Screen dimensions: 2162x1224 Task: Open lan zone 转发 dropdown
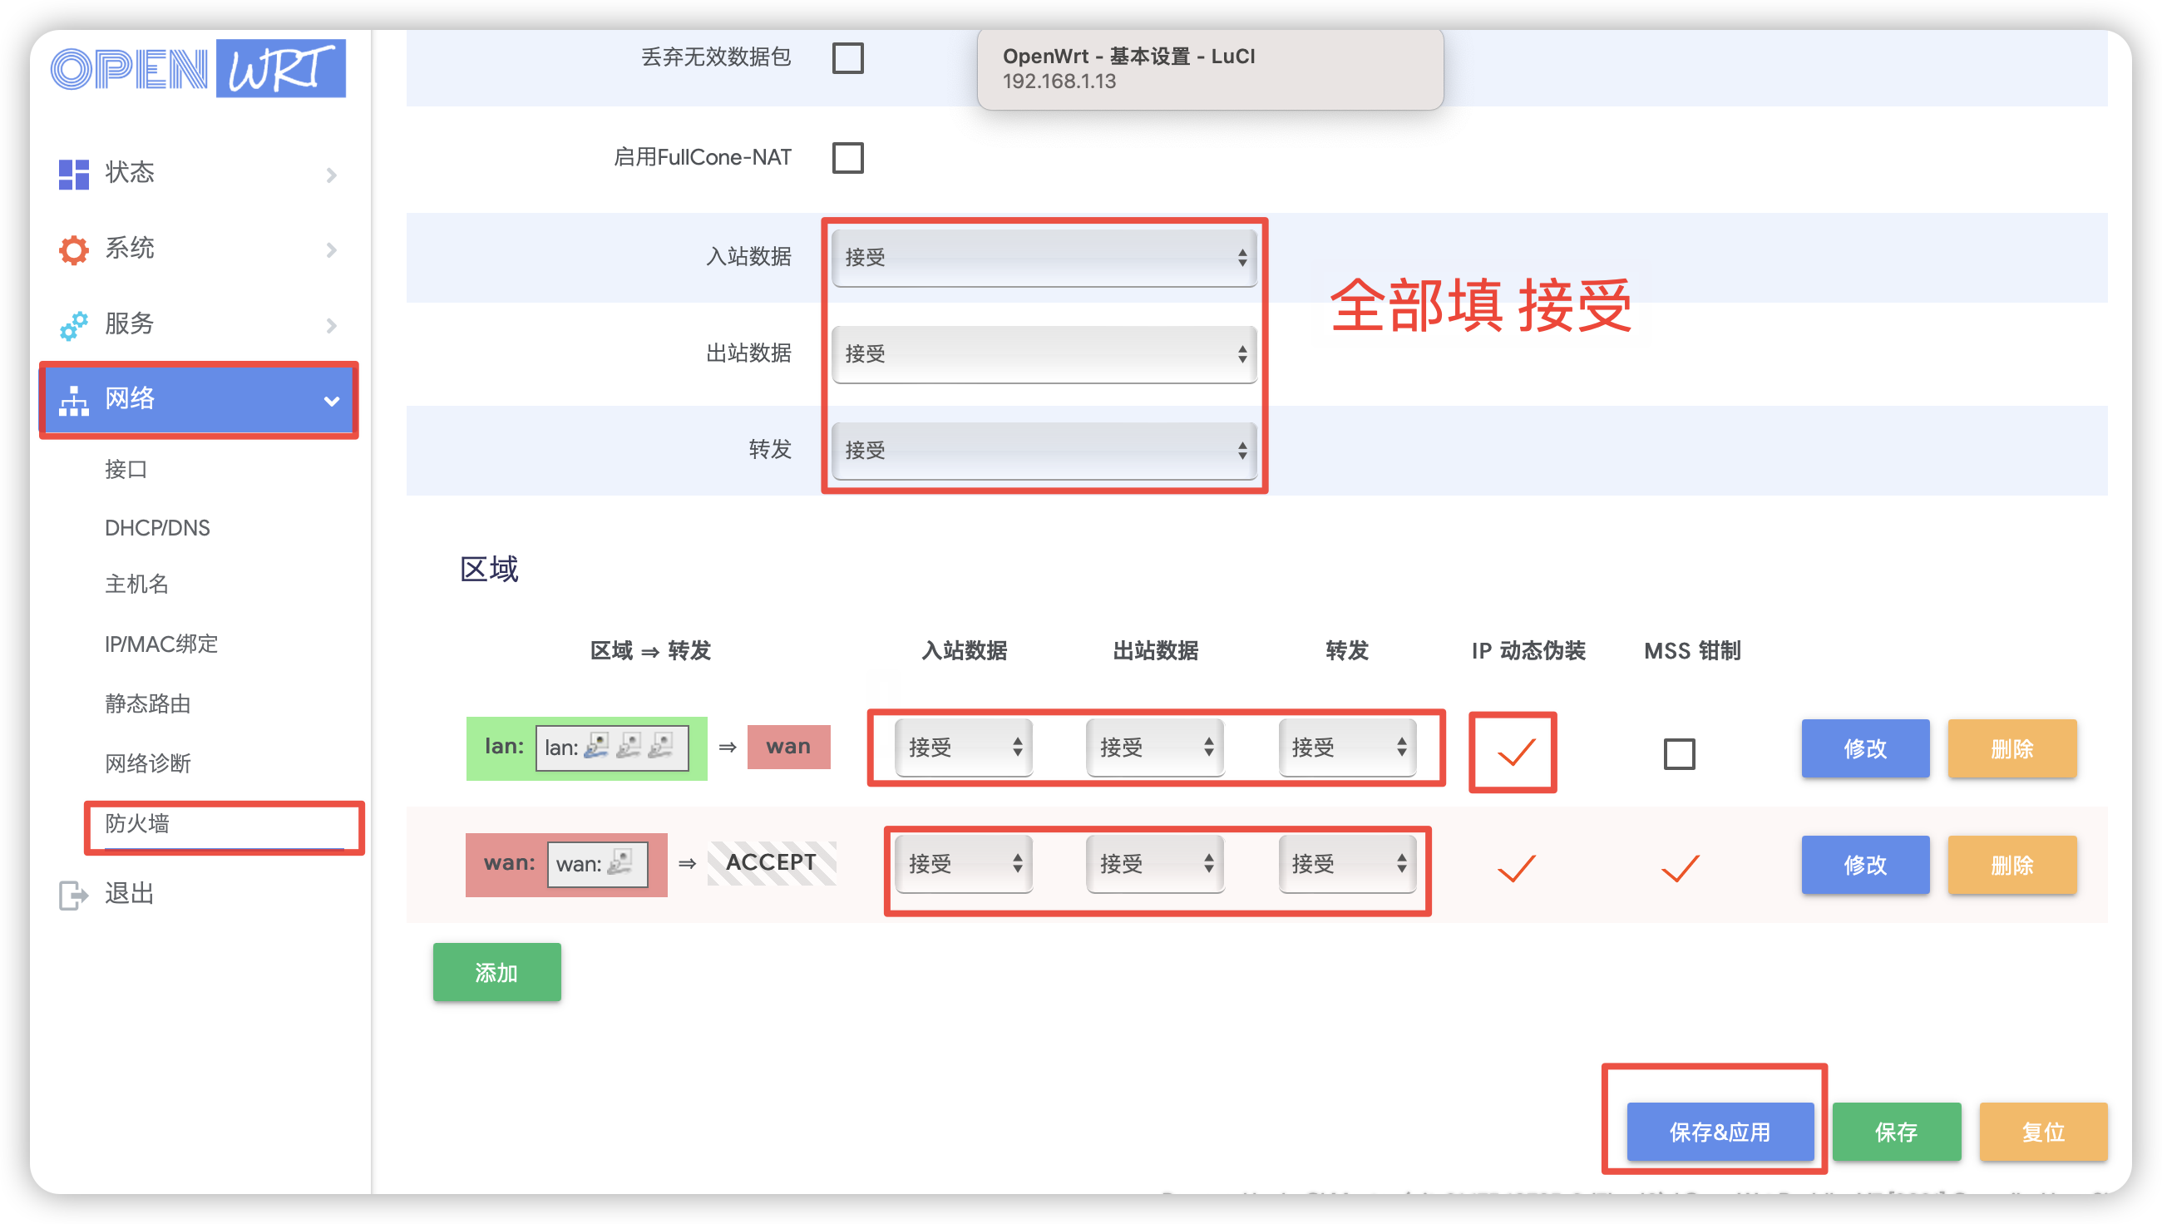1346,747
